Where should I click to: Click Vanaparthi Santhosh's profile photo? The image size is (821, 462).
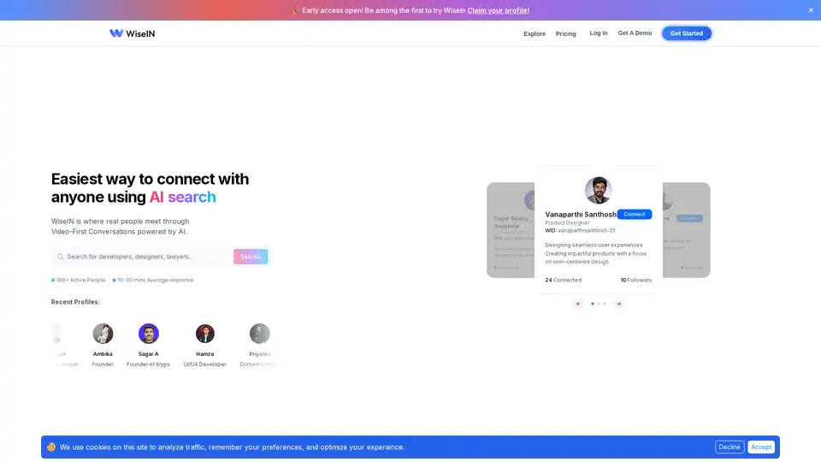coord(598,190)
